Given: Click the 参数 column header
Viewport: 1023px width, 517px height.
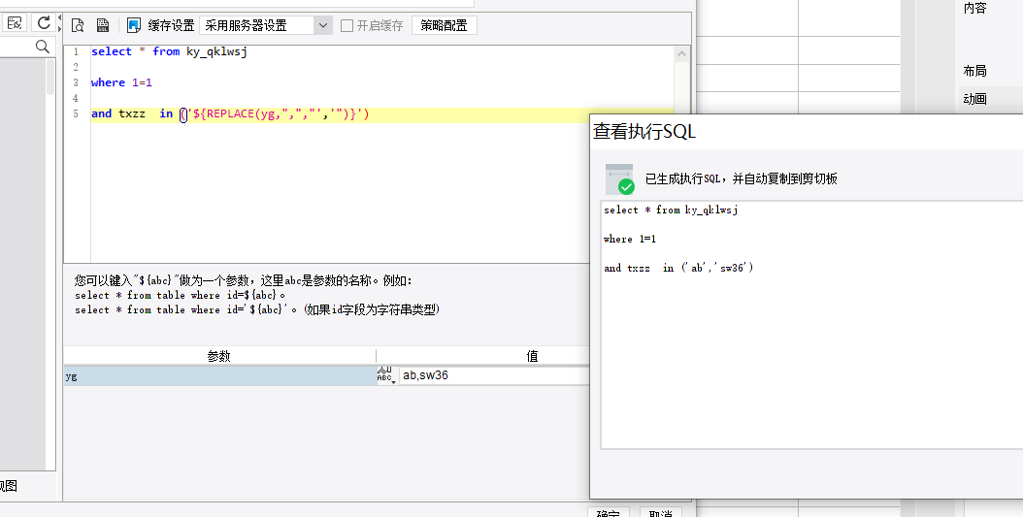Looking at the screenshot, I should click(219, 356).
